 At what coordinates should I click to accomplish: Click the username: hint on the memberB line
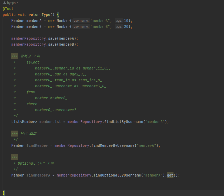point(81,26)
